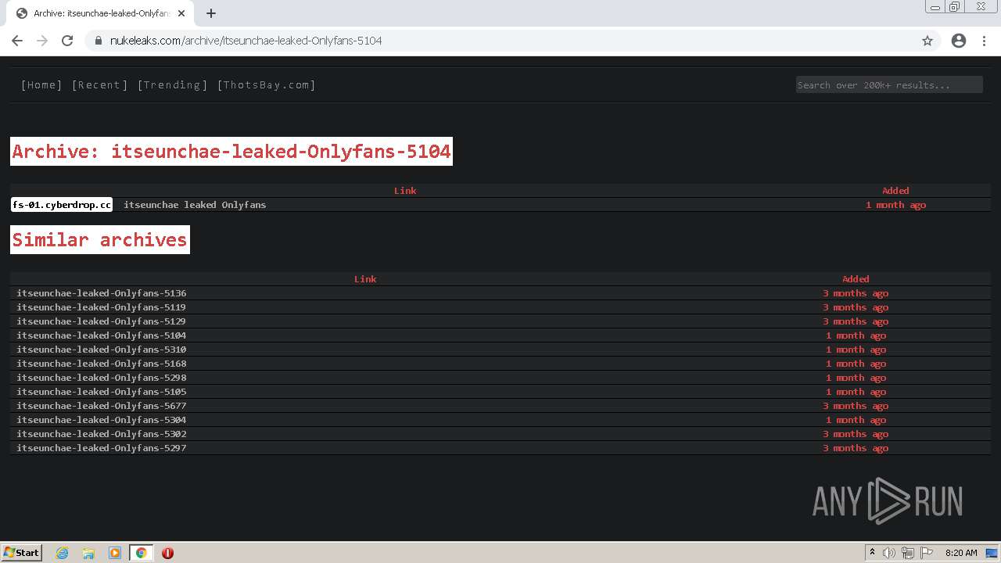Open the [Recent] navigation link
The width and height of the screenshot is (1001, 563).
[x=99, y=85]
